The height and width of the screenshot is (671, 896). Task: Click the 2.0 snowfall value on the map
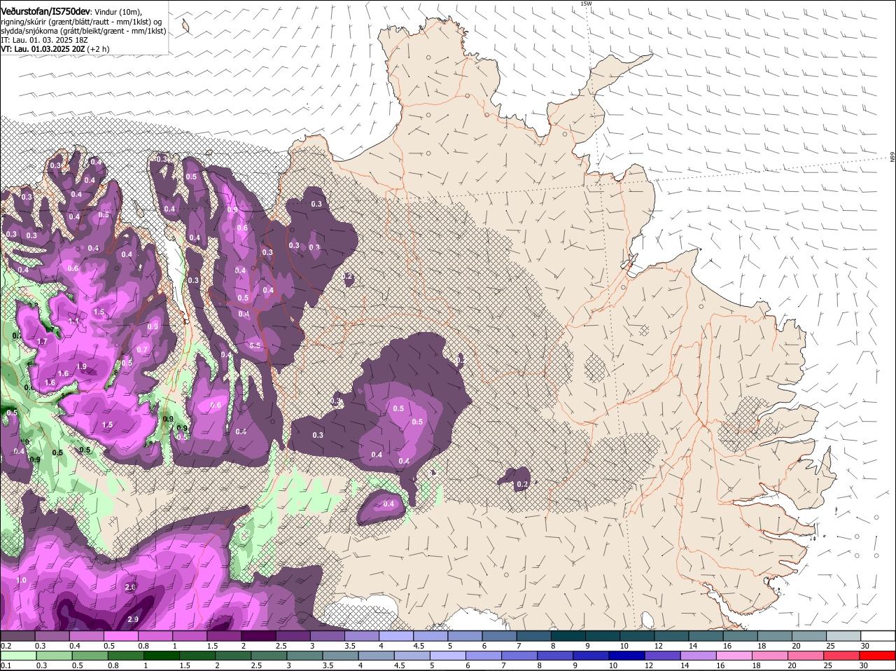(x=130, y=587)
